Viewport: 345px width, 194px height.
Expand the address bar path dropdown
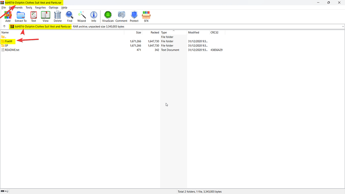[x=343, y=26]
